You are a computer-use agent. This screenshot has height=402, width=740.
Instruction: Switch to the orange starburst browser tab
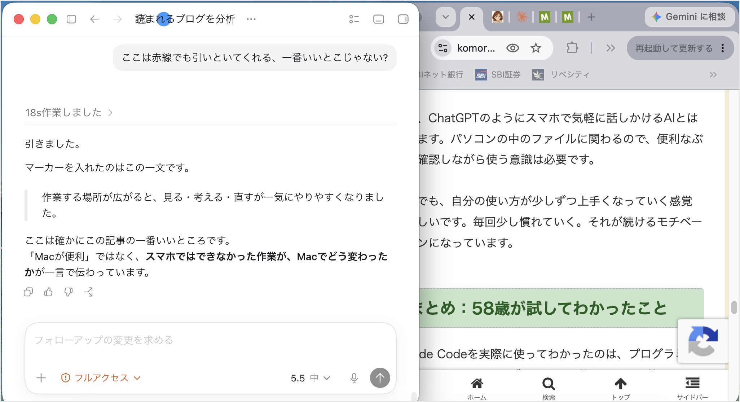tap(521, 17)
